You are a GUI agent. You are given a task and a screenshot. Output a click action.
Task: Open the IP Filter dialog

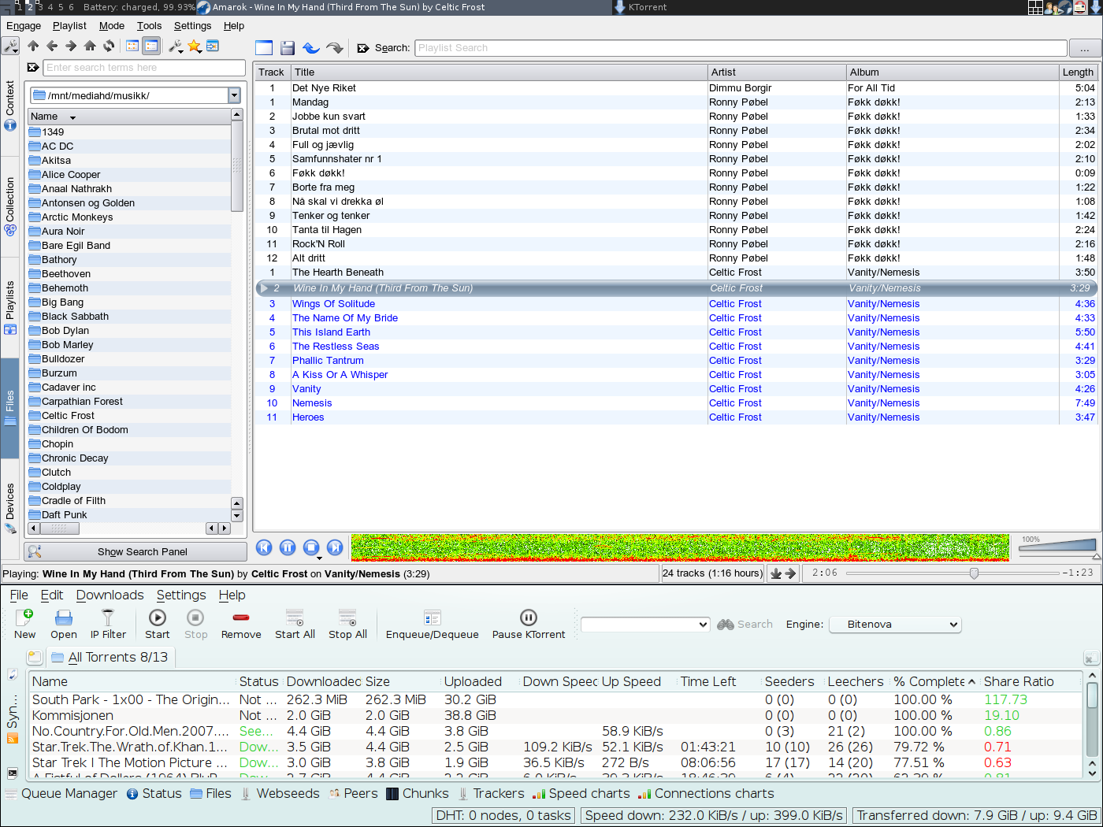108,625
